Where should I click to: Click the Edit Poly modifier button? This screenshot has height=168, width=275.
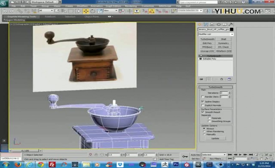(x=207, y=43)
